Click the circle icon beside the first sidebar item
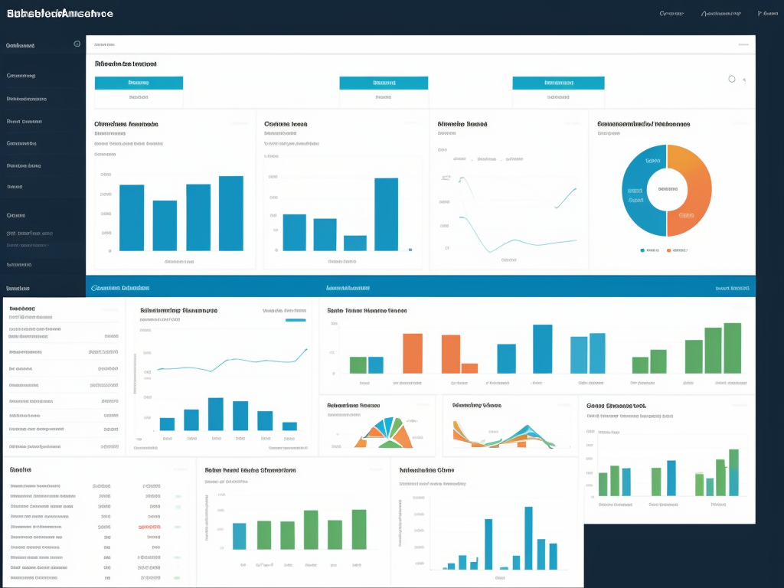Screen dimensions: 784x588 [77, 44]
